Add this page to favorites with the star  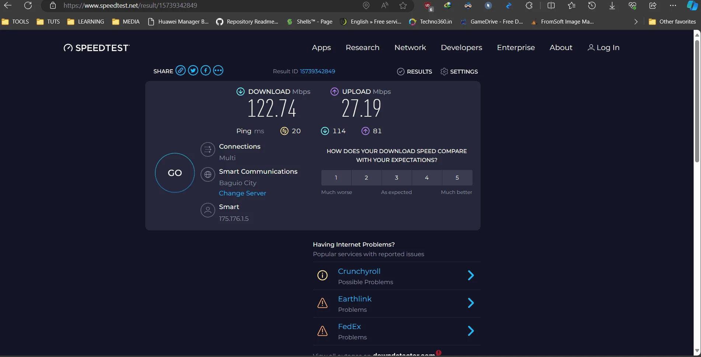[x=403, y=6]
